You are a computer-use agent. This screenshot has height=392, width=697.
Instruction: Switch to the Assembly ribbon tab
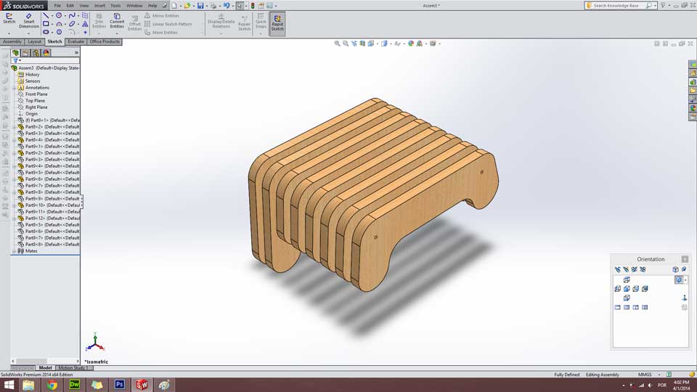[12, 41]
